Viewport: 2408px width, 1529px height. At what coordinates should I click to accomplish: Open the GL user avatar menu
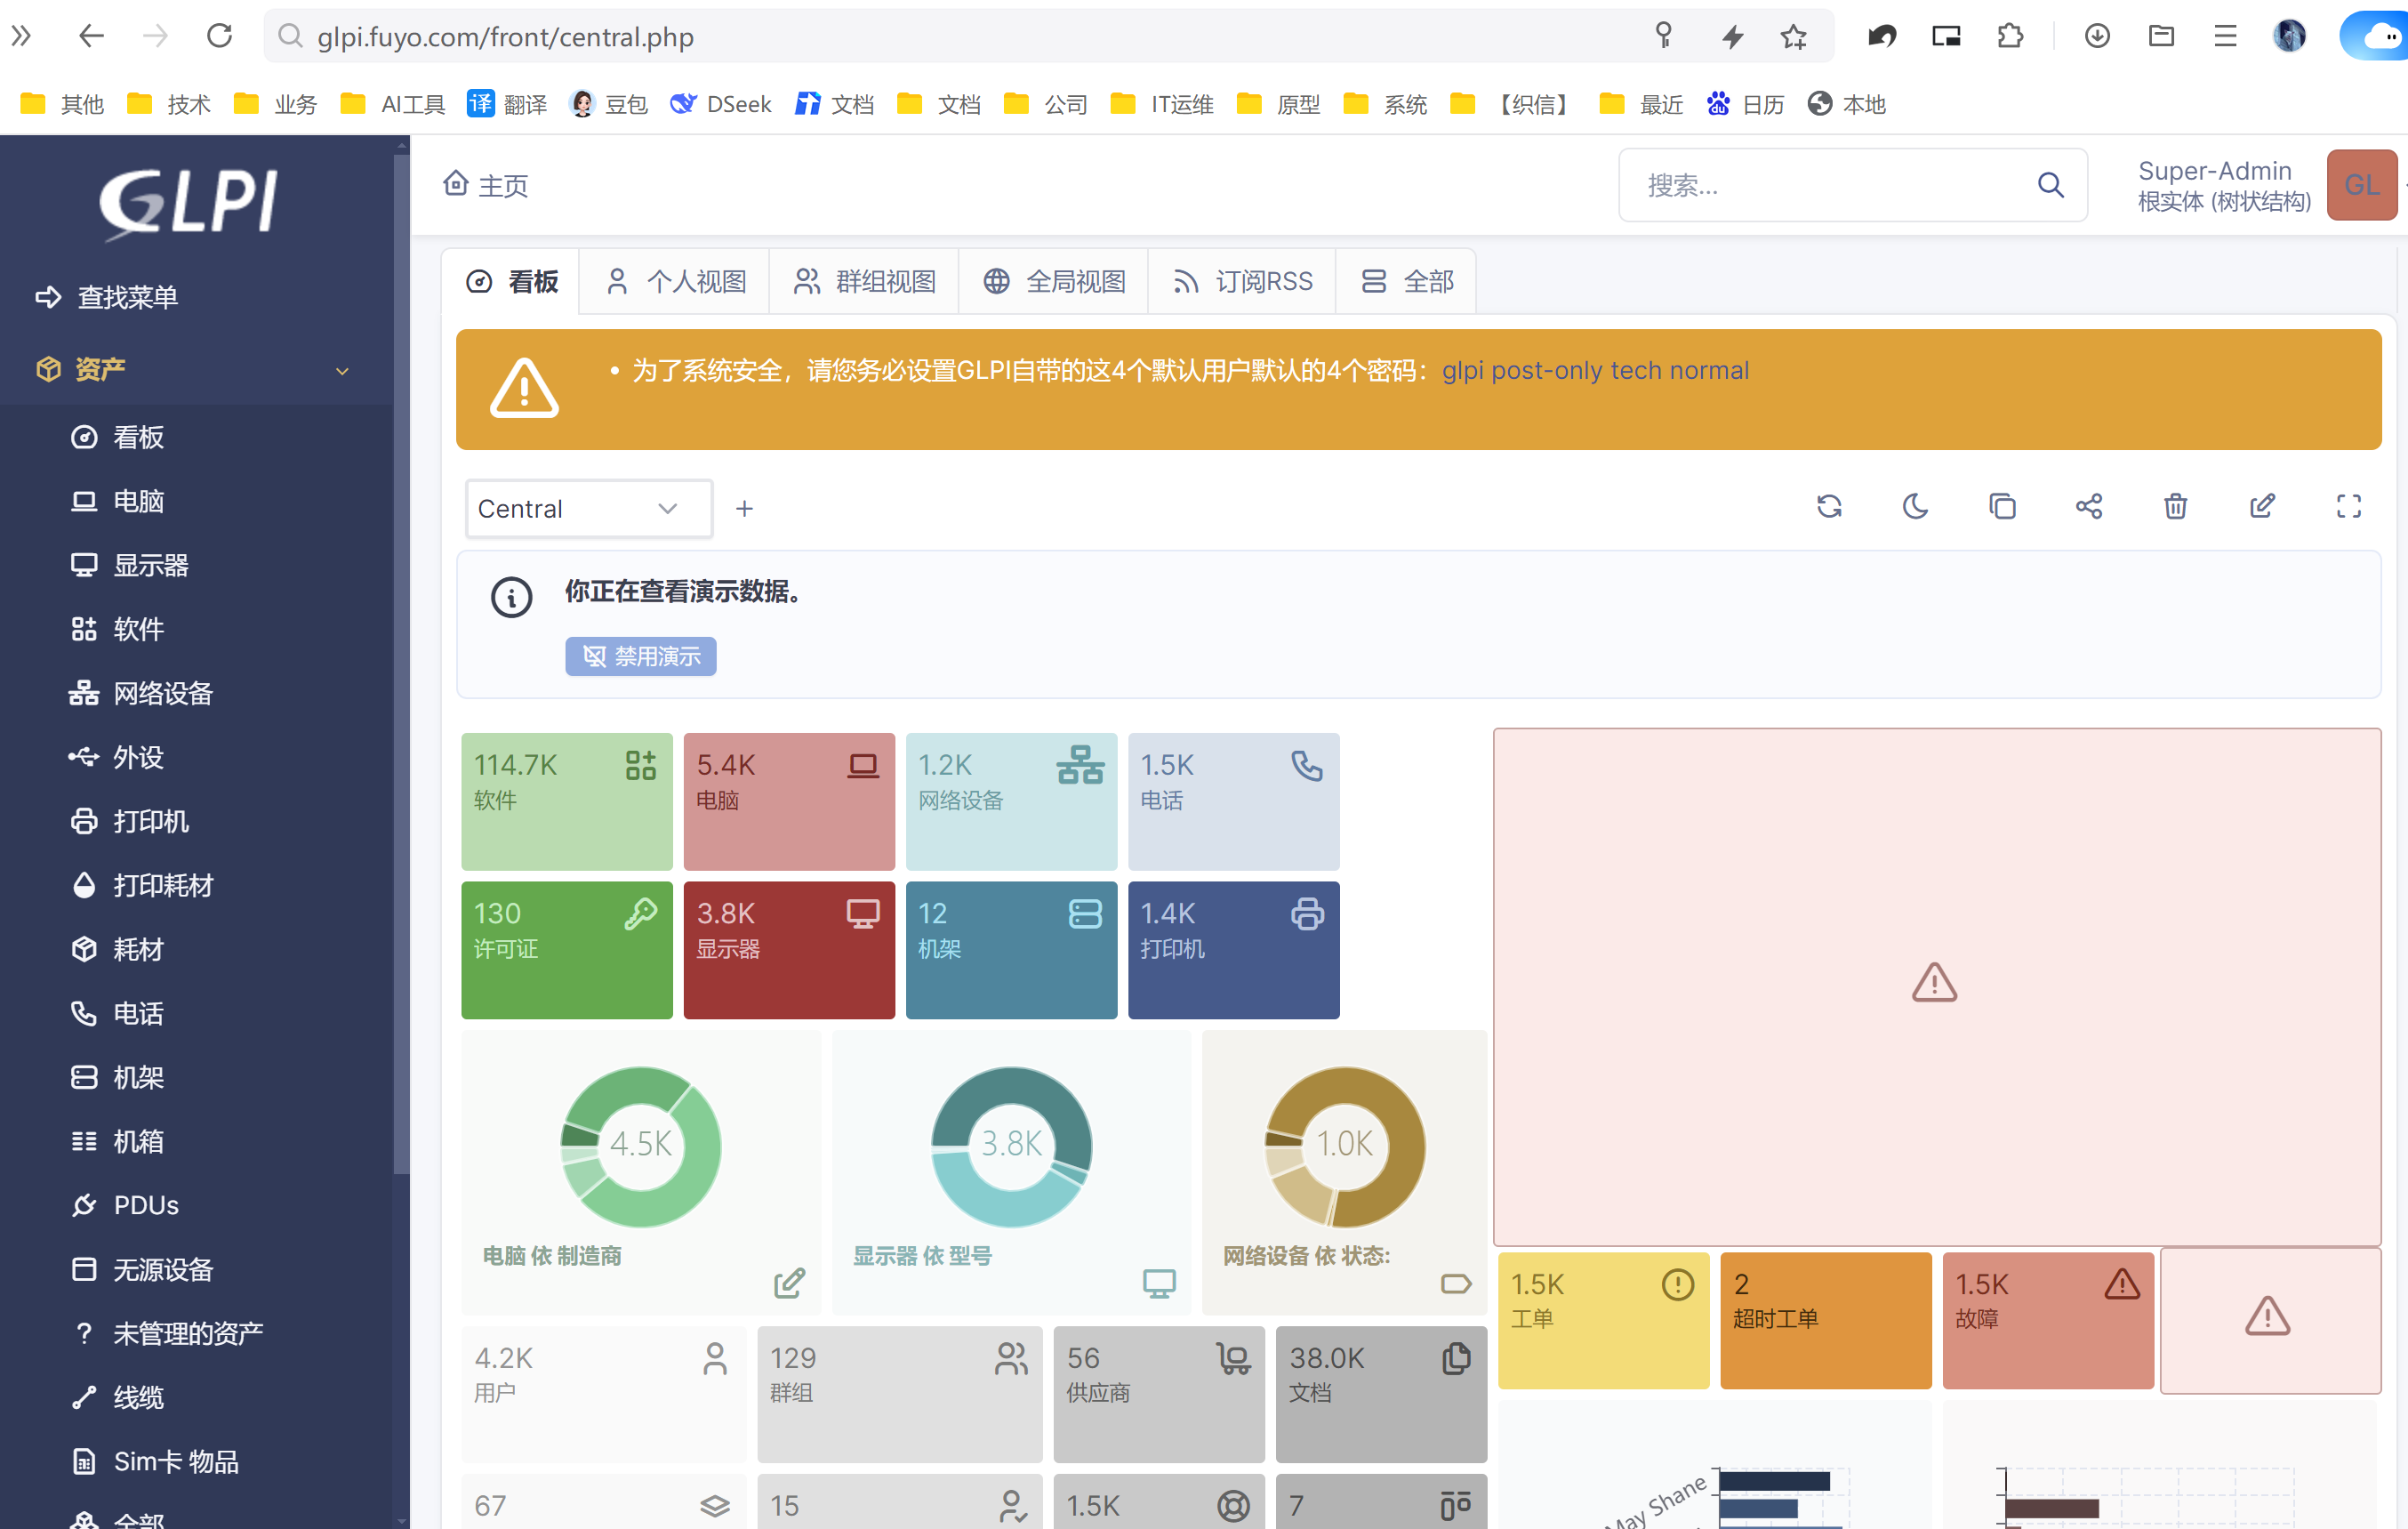tap(2360, 185)
